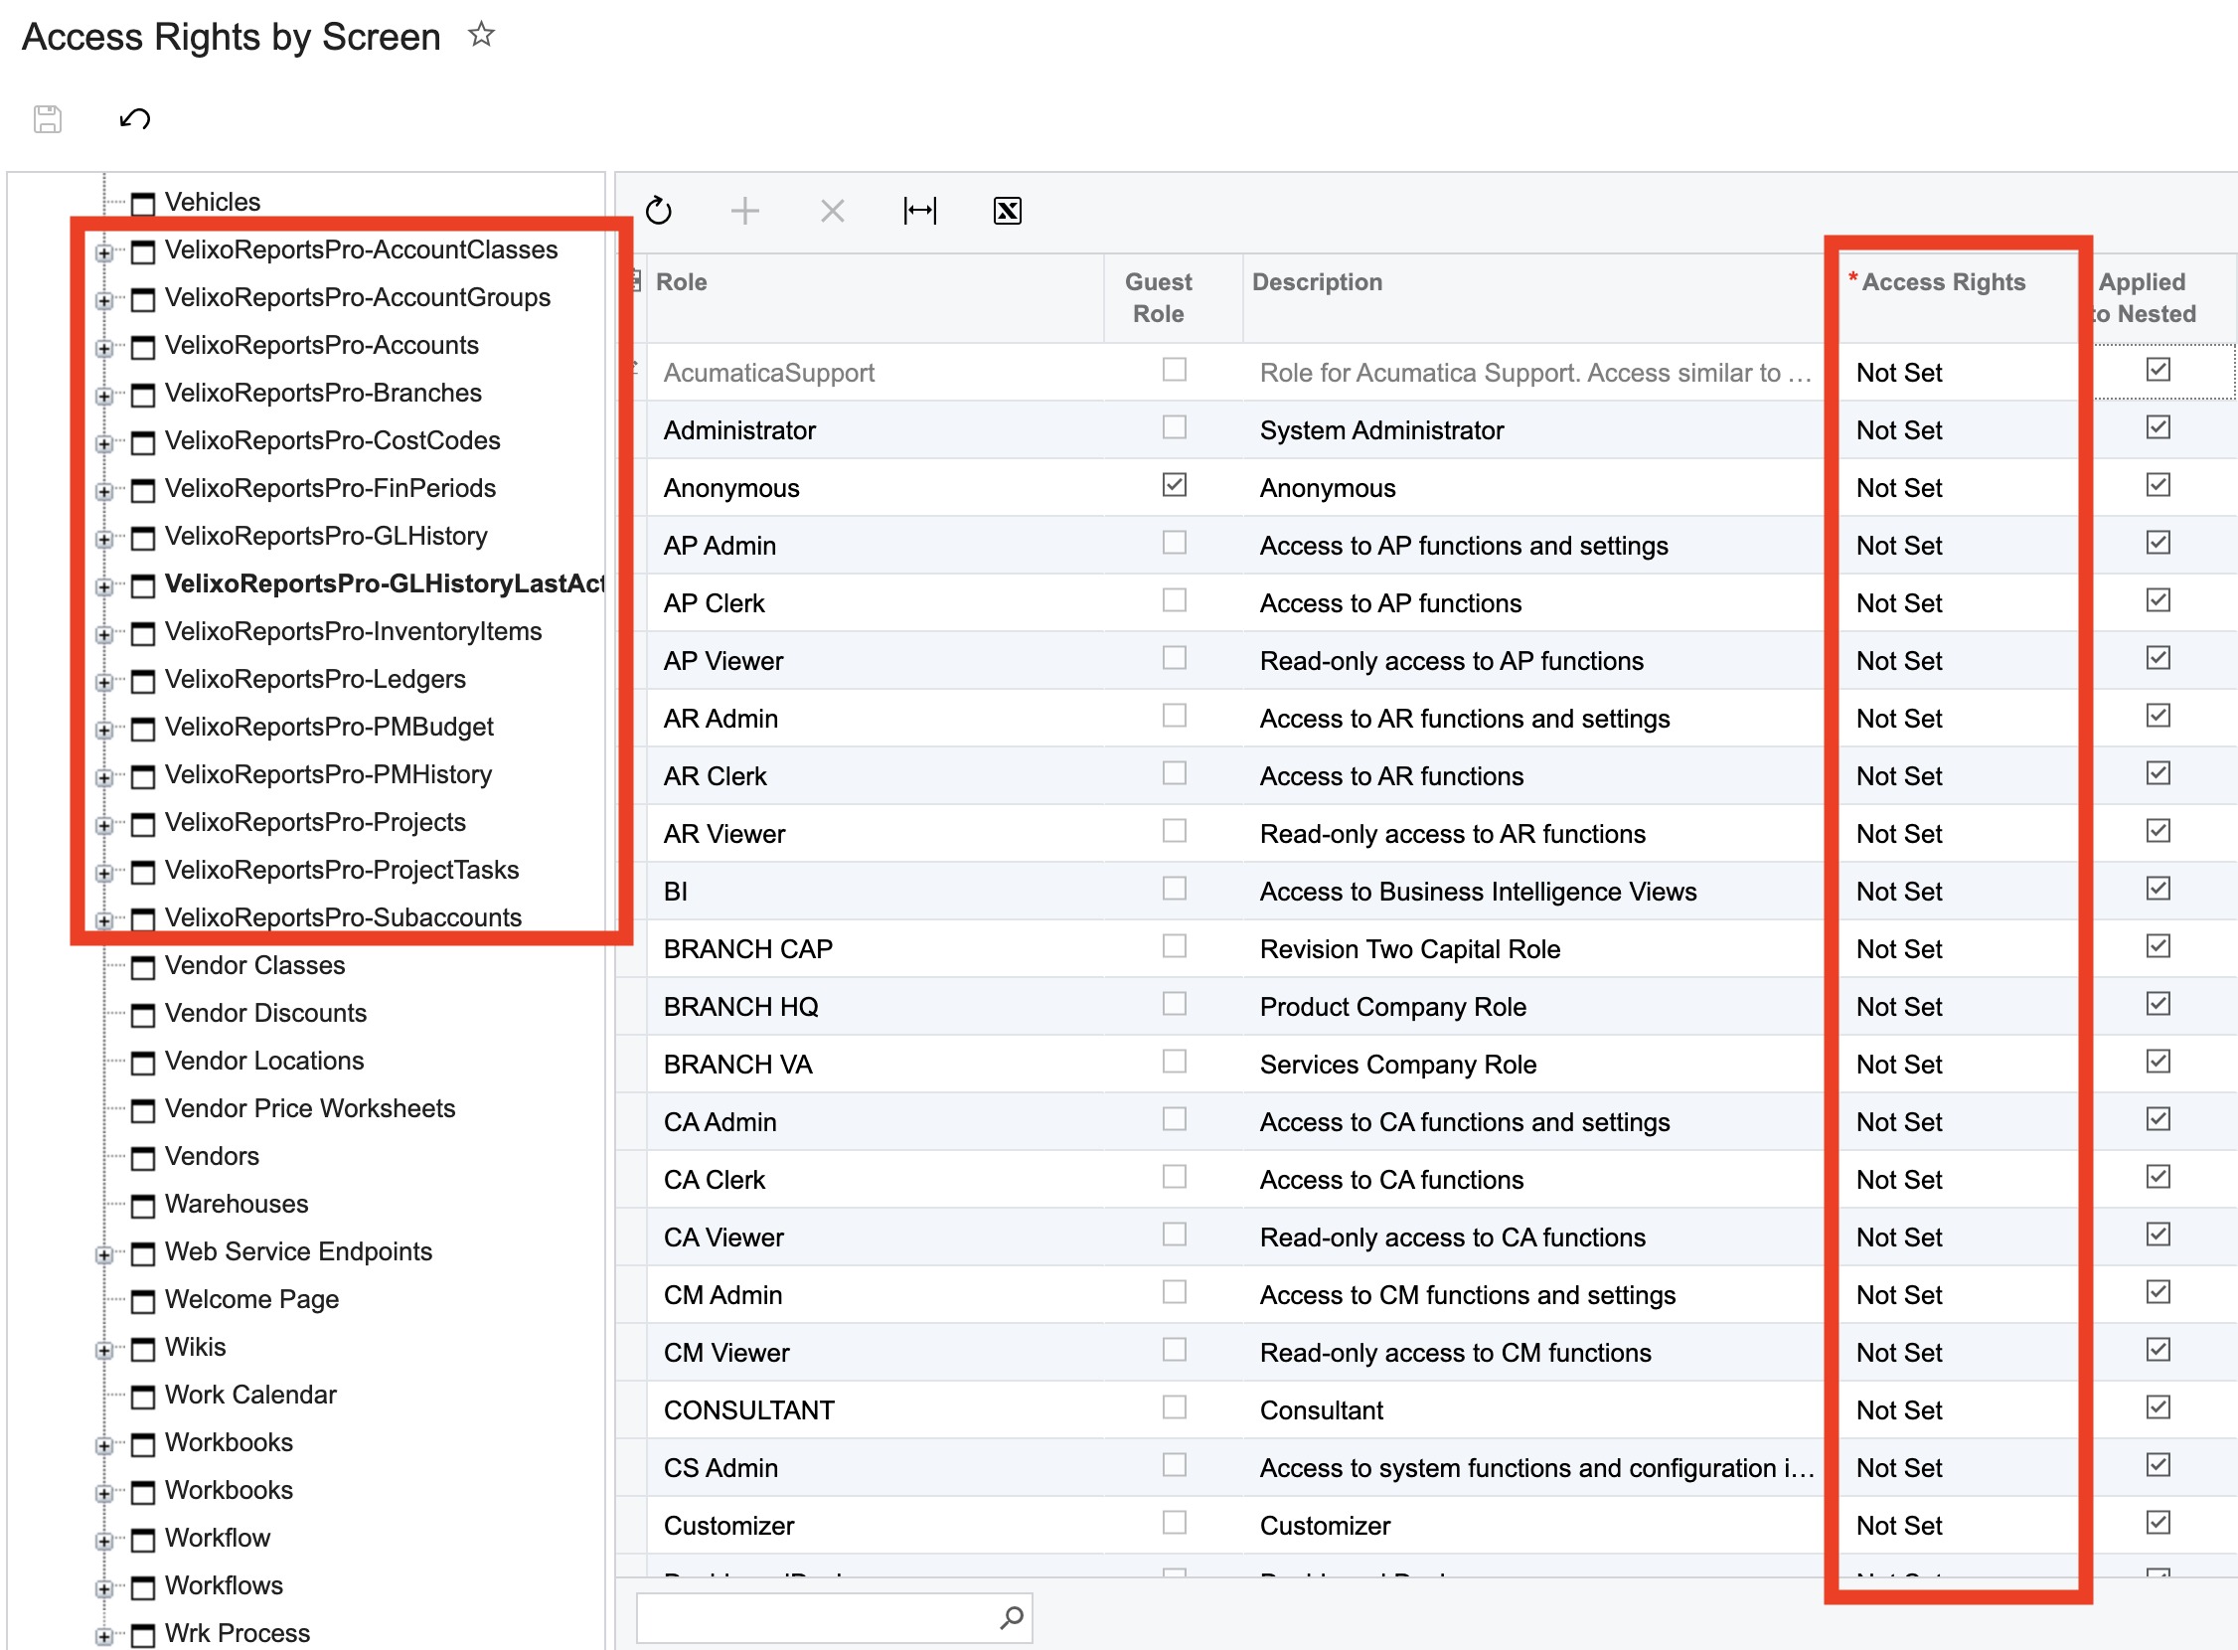2238x1650 pixels.
Task: Select VelixoReportsPro-ProjectTasks in the tree
Action: [342, 870]
